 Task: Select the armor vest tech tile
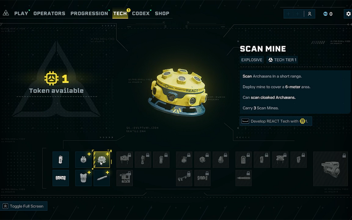(x=83, y=178)
